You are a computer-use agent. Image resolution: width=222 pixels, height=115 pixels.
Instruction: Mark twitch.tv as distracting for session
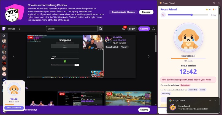(x=166, y=93)
